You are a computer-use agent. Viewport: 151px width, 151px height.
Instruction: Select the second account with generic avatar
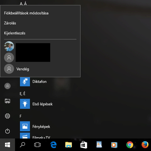(x=9, y=57)
